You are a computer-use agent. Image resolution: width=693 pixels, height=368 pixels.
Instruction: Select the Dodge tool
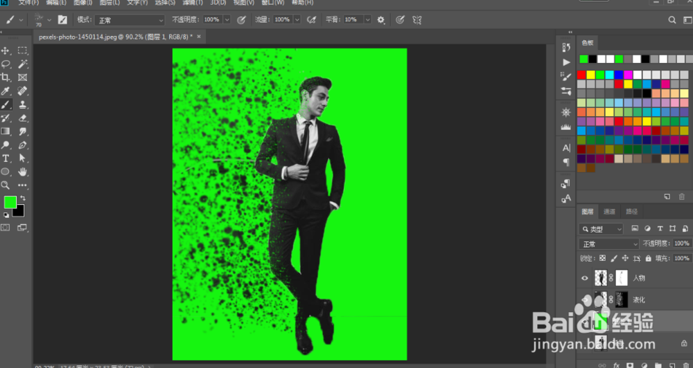6,145
